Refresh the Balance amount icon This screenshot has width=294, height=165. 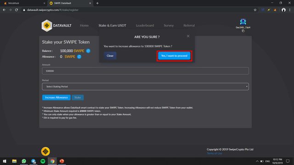[88, 51]
